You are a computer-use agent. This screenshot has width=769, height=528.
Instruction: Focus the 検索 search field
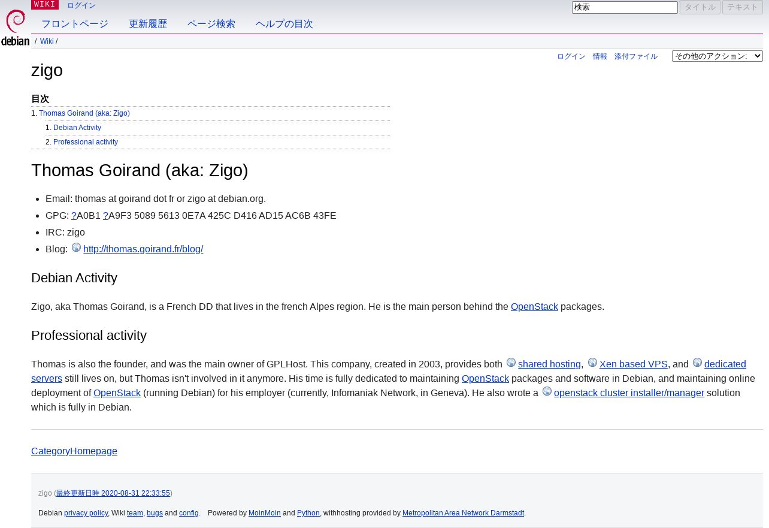click(x=625, y=7)
